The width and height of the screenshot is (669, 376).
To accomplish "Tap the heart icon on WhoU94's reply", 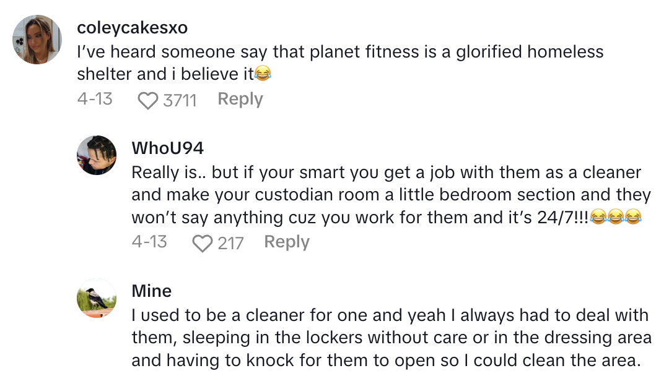I will point(202,243).
